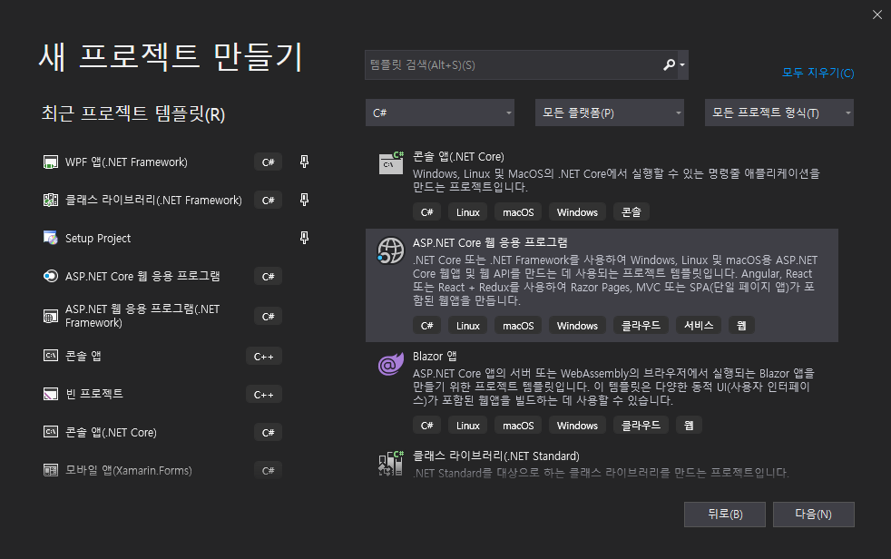This screenshot has height=559, width=891.
Task: Click the 클라우드 tag under Blazor 앱
Action: coord(641,426)
